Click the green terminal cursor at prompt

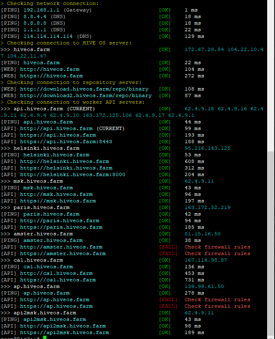point(45,337)
